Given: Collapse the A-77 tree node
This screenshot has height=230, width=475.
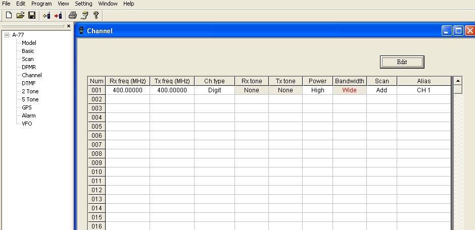Looking at the screenshot, I should coord(7,35).
